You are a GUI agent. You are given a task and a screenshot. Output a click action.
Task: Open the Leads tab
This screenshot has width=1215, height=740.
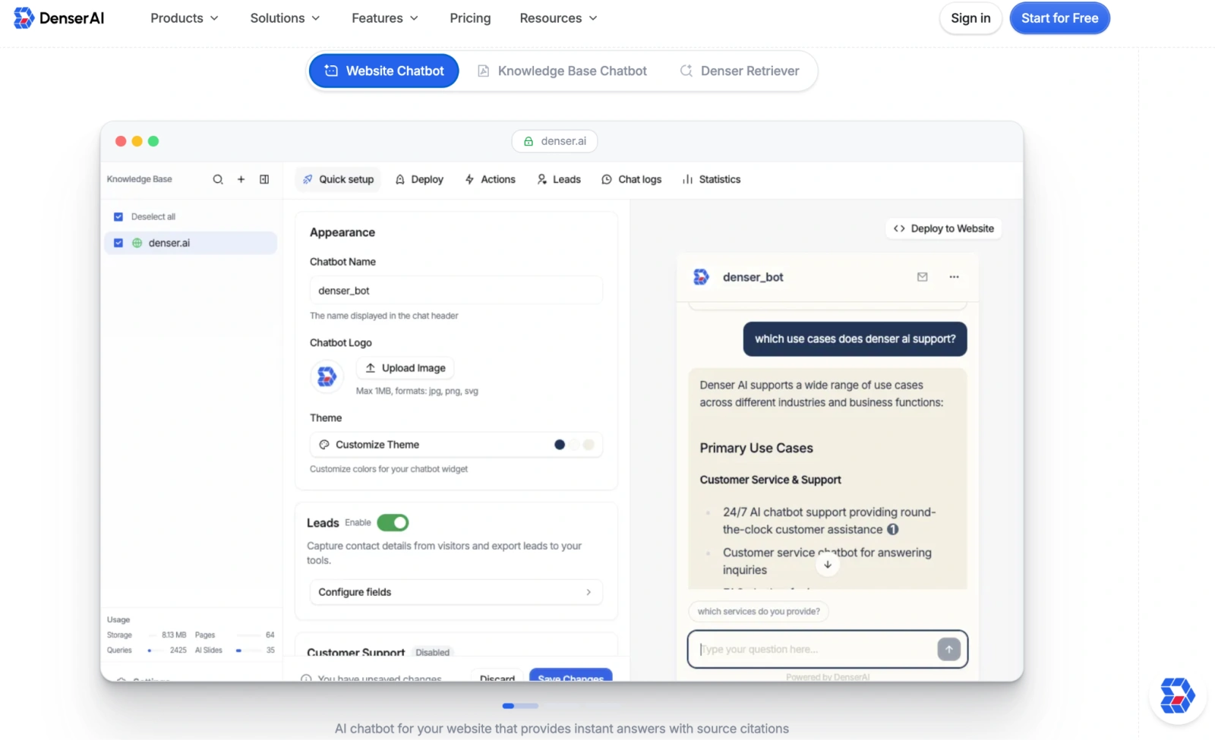559,180
